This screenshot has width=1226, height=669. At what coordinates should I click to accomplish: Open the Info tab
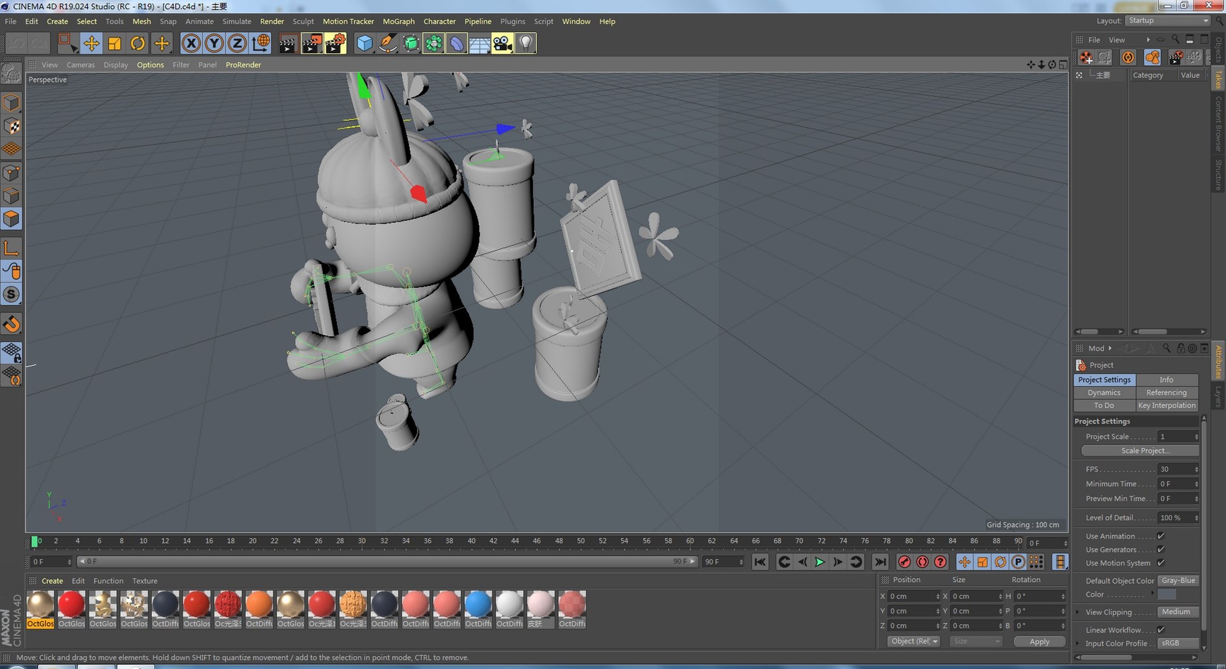pyautogui.click(x=1167, y=380)
